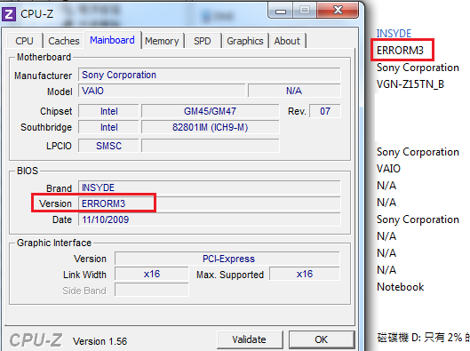Open the Caches tab
470x351 pixels.
(64, 41)
